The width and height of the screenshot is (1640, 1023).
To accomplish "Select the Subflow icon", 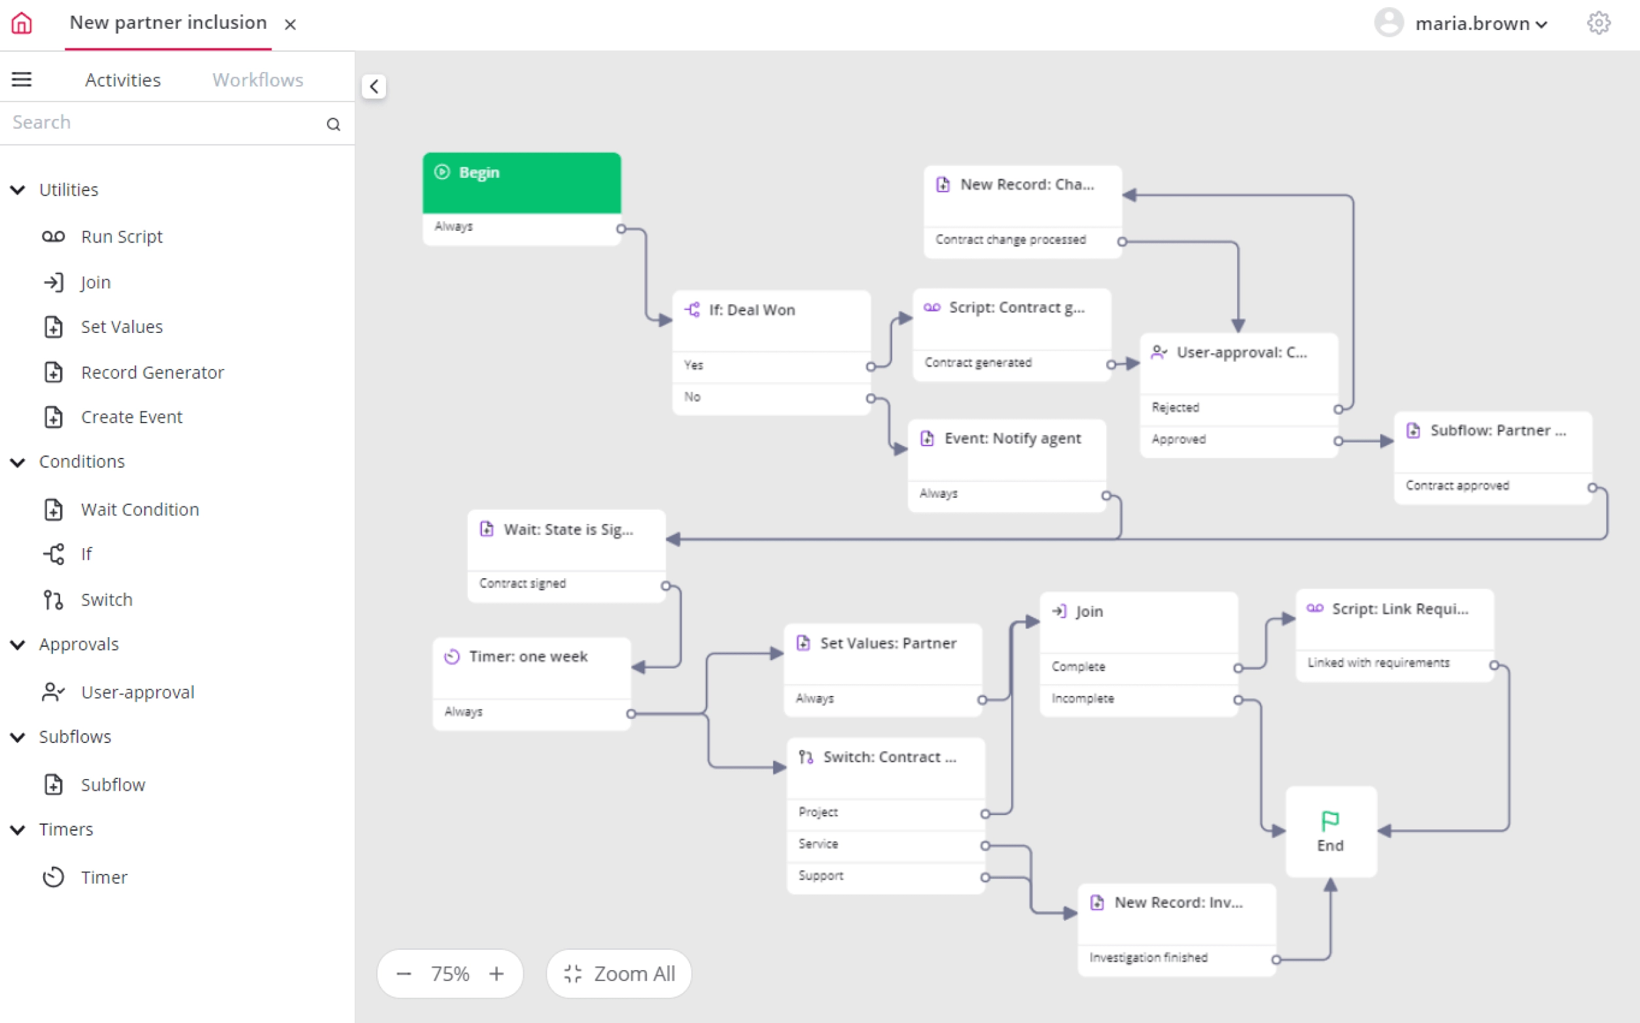I will [x=54, y=784].
